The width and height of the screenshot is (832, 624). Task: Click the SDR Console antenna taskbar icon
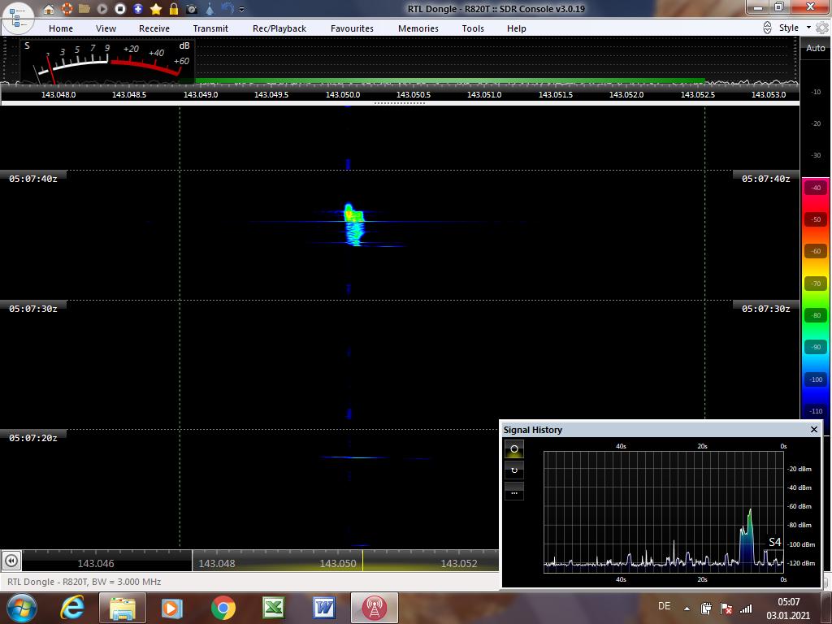point(374,608)
